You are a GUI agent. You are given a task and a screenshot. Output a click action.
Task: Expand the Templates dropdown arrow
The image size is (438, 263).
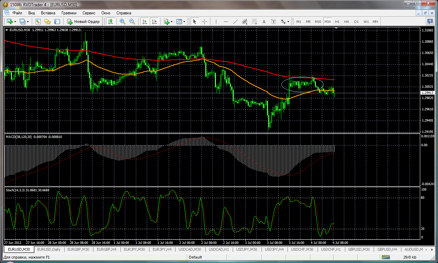[184, 22]
